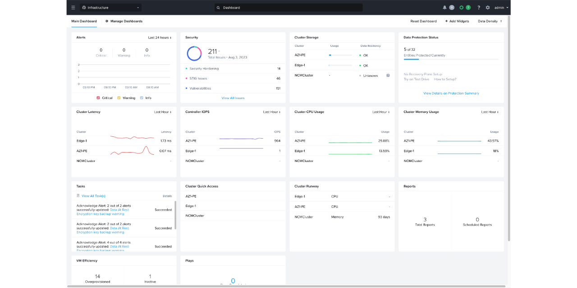This screenshot has height=288, width=577.
Task: Click the Entities Protected progress bar
Action: [451, 59]
